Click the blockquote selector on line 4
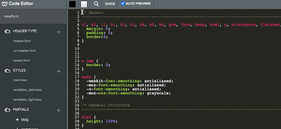Image resolution: width=281 pixels, height=129 pixels. [x=244, y=25]
